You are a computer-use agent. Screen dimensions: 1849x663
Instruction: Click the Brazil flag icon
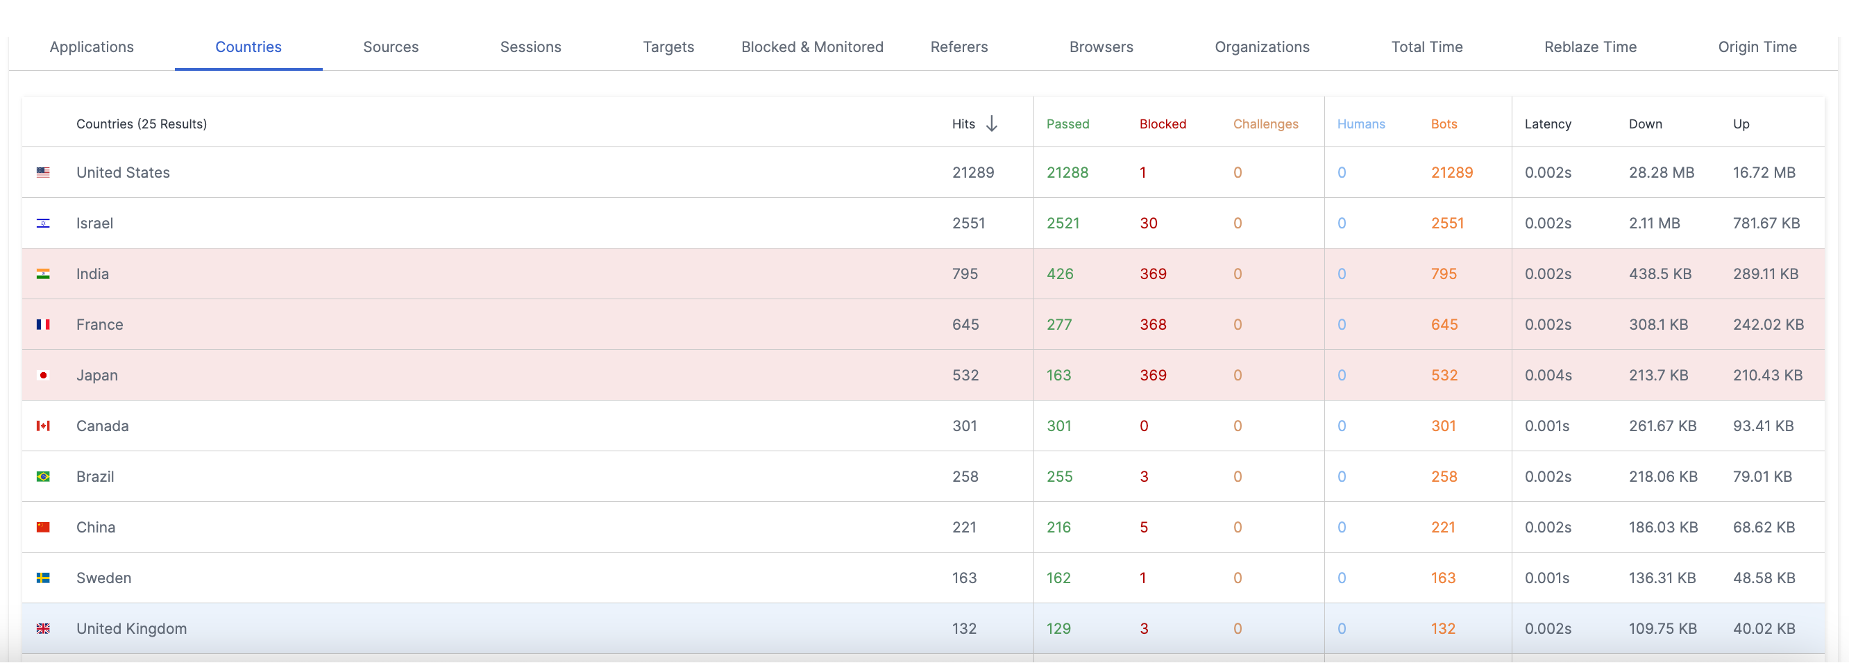[43, 476]
